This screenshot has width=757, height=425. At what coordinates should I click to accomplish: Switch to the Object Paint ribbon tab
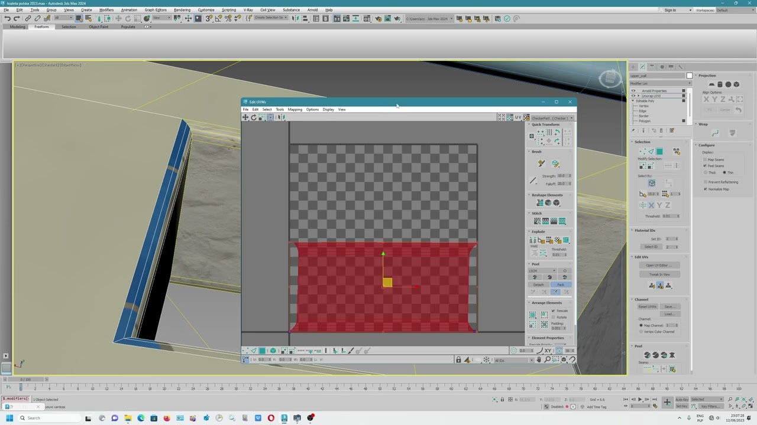[99, 27]
